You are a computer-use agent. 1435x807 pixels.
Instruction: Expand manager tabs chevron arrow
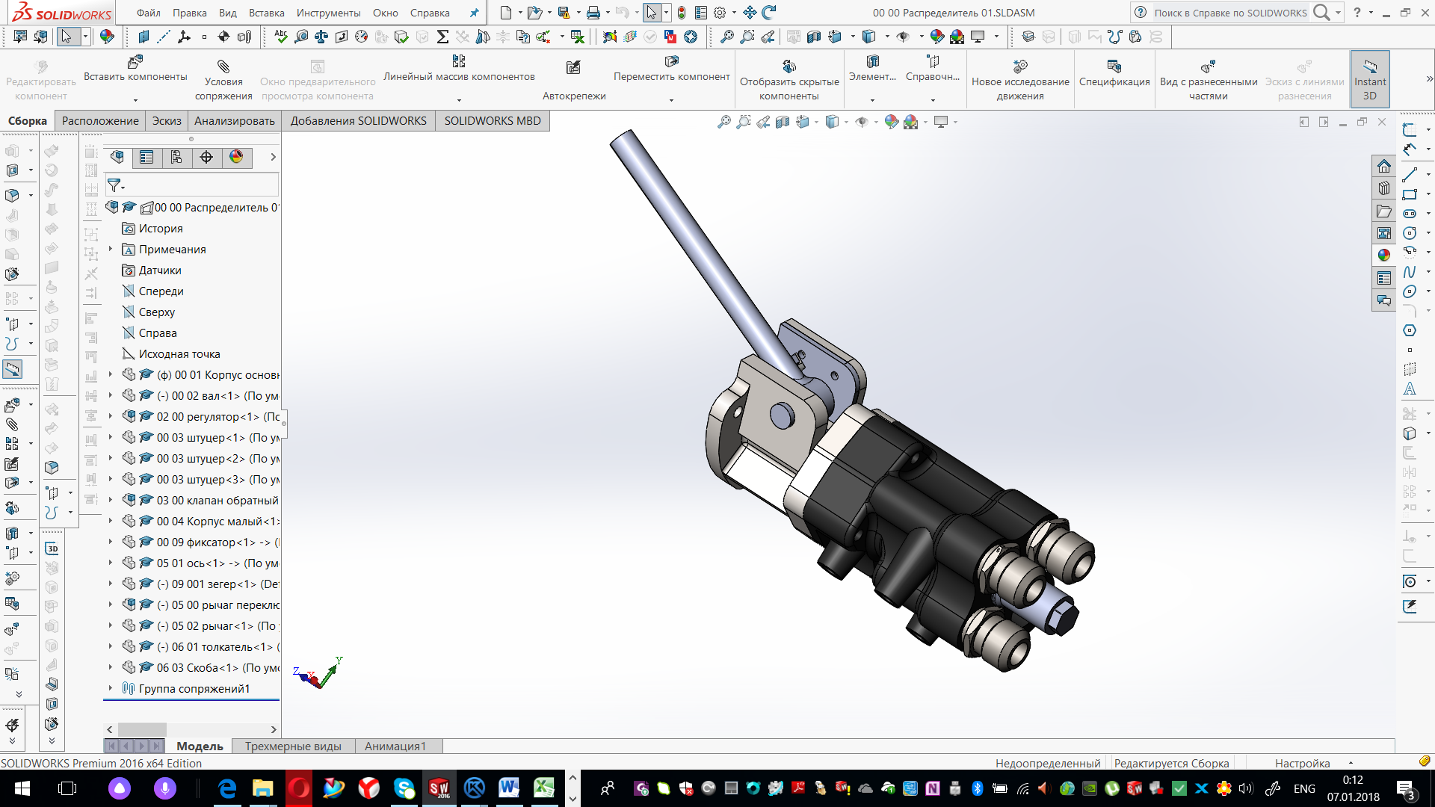(273, 157)
